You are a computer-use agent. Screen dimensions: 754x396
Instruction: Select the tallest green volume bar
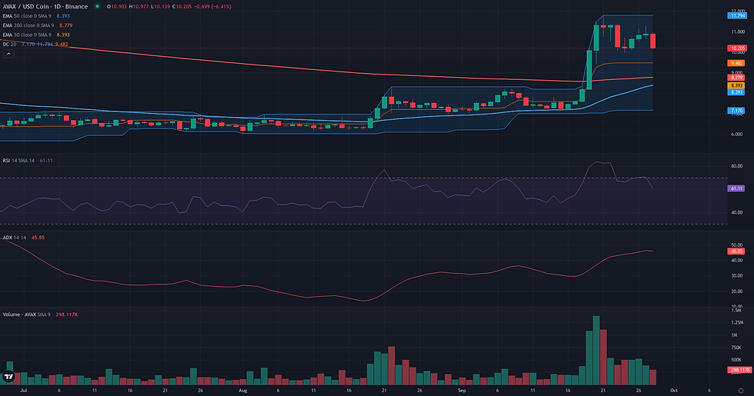click(x=596, y=351)
